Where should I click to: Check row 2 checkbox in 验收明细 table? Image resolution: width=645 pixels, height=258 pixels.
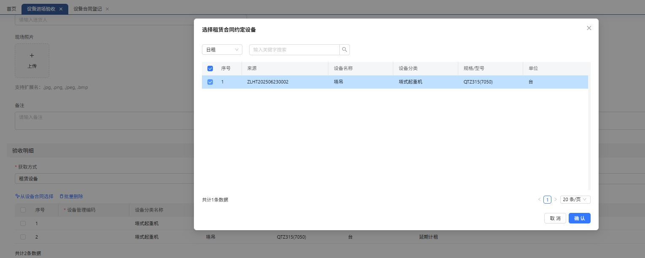23,237
